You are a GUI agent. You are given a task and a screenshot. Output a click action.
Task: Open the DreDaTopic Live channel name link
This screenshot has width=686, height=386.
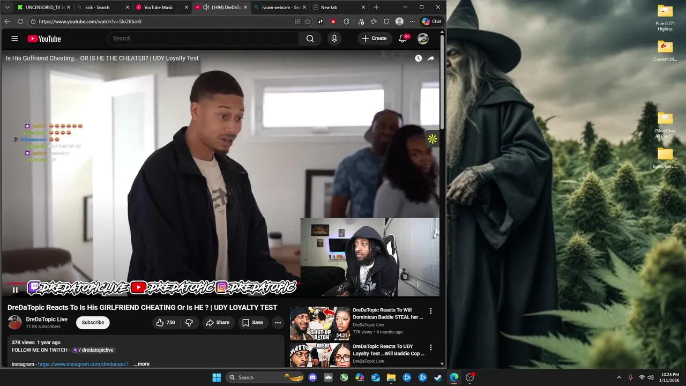point(47,320)
